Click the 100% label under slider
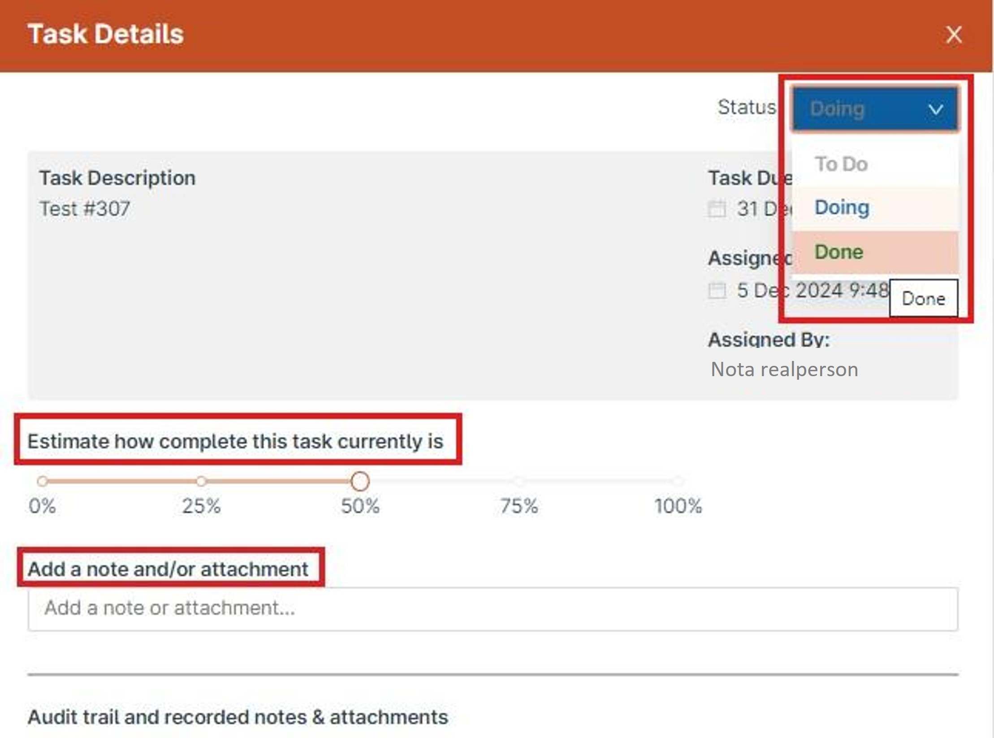The width and height of the screenshot is (994, 738). coord(678,506)
